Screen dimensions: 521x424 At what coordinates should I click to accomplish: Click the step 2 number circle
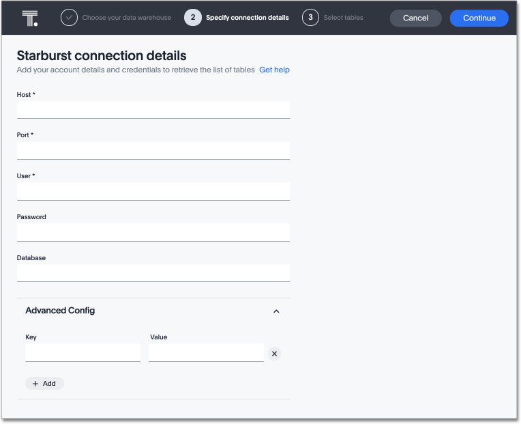pos(192,18)
